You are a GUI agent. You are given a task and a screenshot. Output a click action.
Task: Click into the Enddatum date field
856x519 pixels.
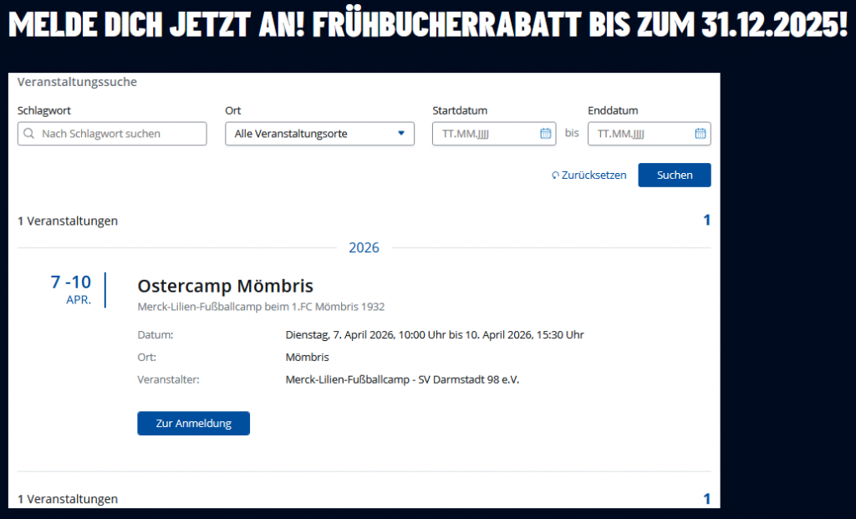tap(649, 134)
